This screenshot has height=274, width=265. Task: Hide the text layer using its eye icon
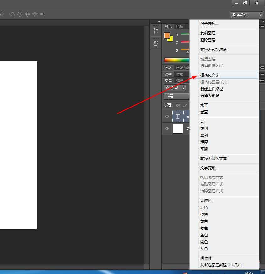pyautogui.click(x=167, y=116)
